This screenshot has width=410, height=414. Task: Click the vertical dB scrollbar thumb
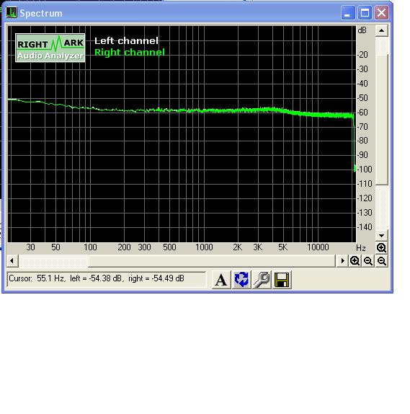coord(381,119)
